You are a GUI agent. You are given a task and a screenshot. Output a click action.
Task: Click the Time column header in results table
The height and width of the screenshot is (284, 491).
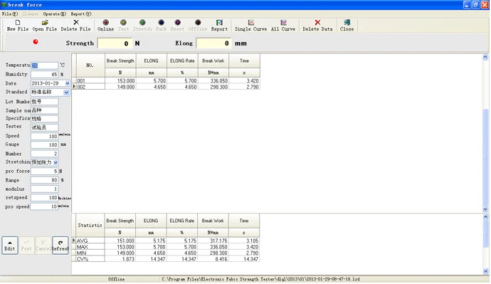pyautogui.click(x=244, y=61)
